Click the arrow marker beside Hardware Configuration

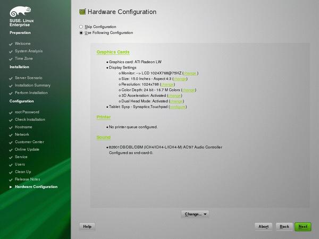click(x=11, y=187)
